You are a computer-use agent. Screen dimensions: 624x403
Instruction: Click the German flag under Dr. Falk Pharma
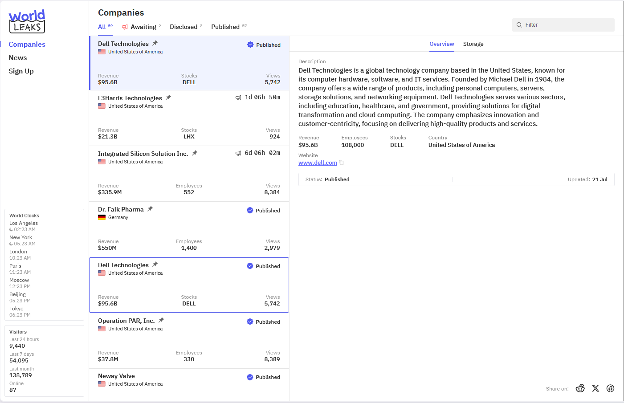tap(102, 217)
